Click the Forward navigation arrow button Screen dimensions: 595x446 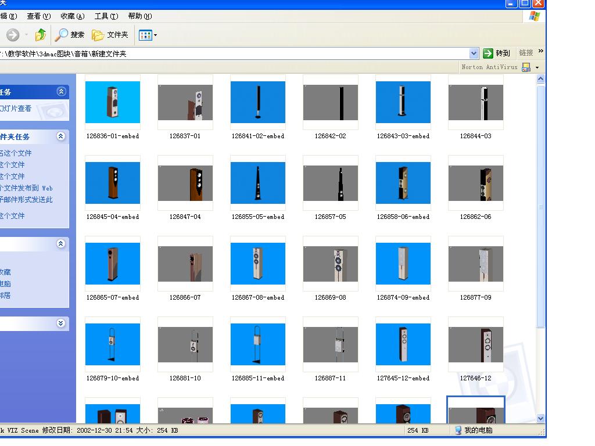pos(13,35)
